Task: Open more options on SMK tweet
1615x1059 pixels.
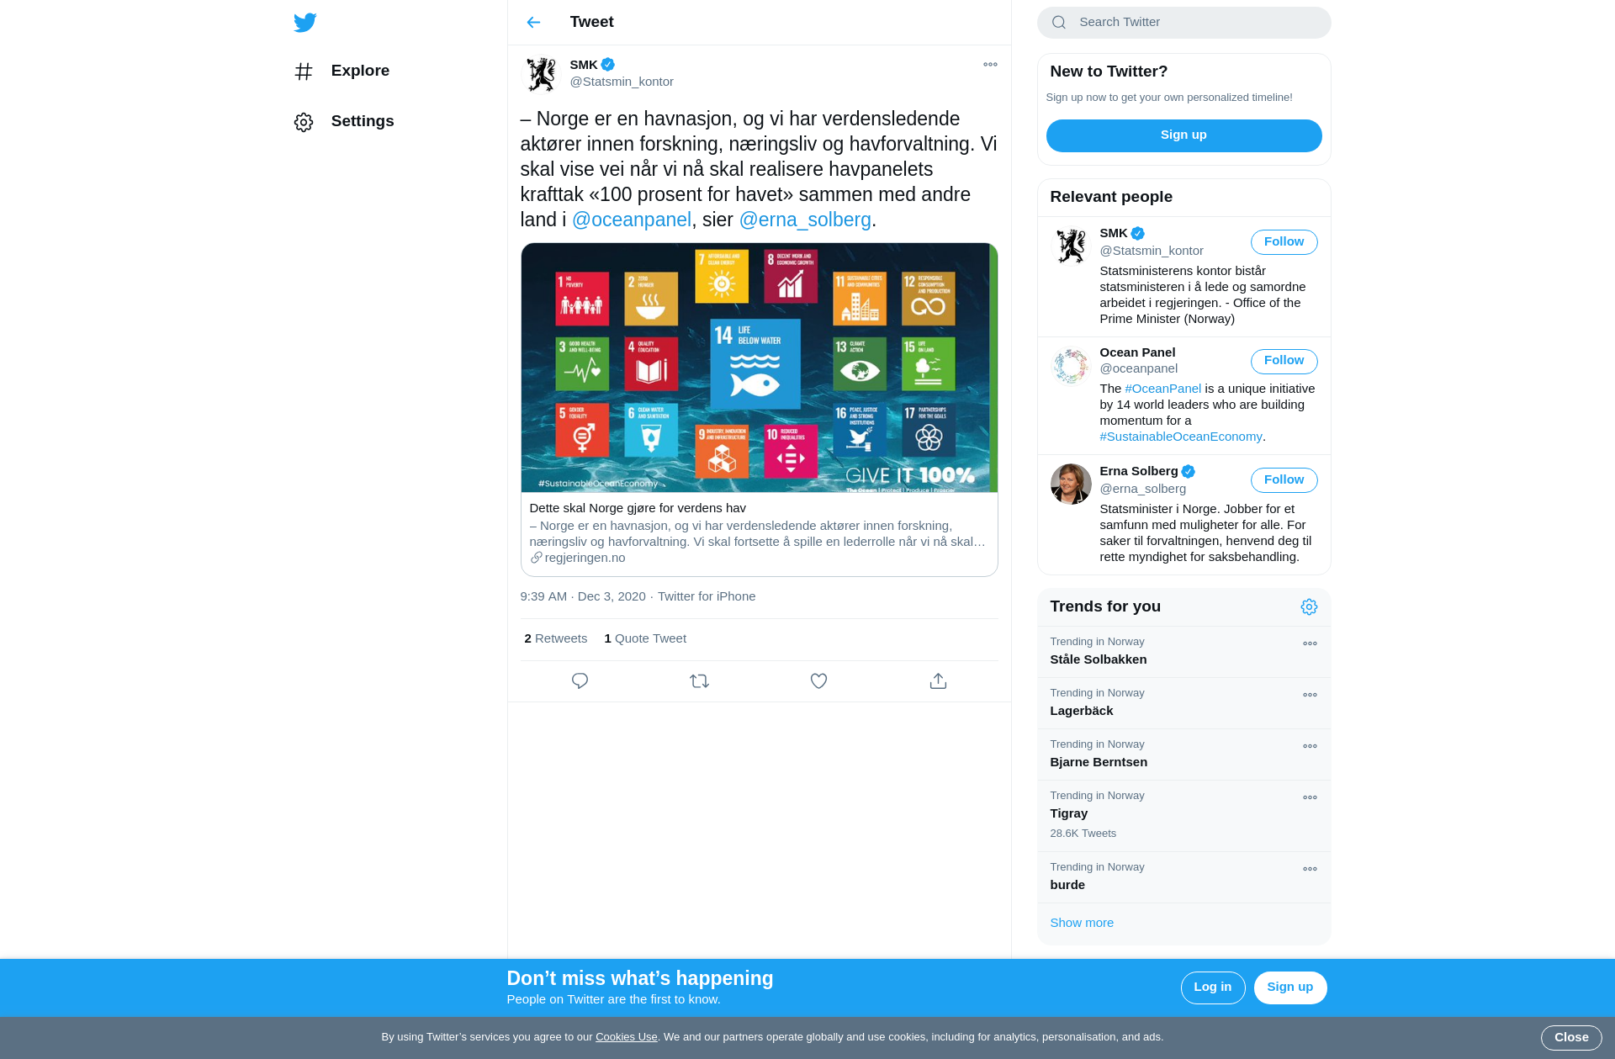Action: pyautogui.click(x=990, y=65)
